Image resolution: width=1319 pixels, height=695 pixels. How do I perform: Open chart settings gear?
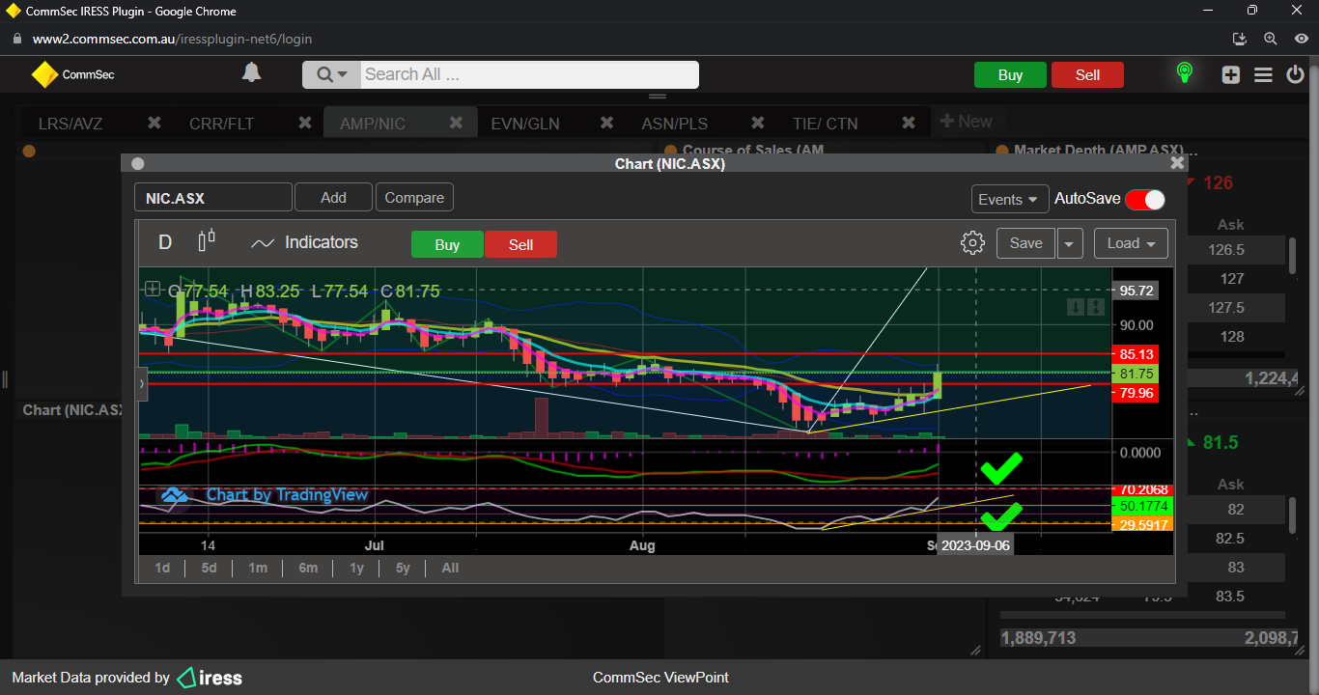coord(972,242)
